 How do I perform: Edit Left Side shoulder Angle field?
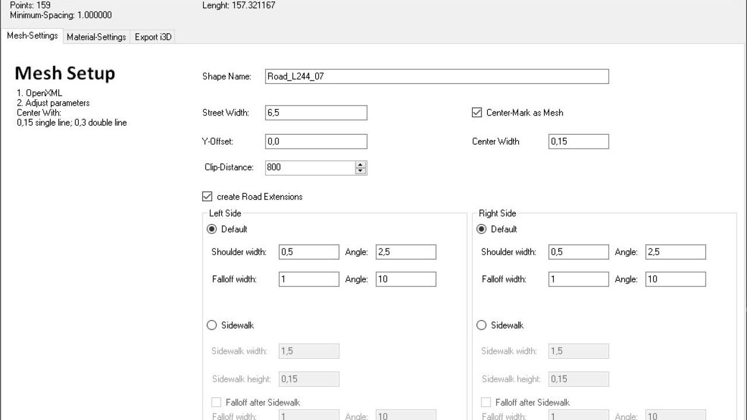406,252
